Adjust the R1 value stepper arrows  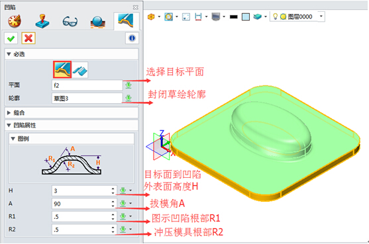coord(113,216)
